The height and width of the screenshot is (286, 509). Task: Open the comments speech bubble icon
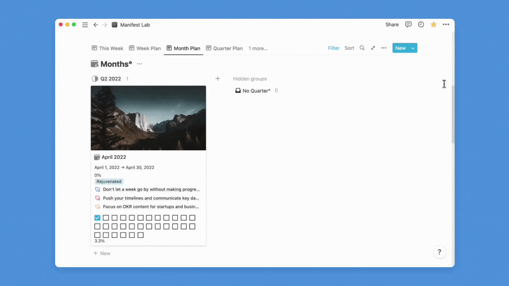pyautogui.click(x=408, y=24)
